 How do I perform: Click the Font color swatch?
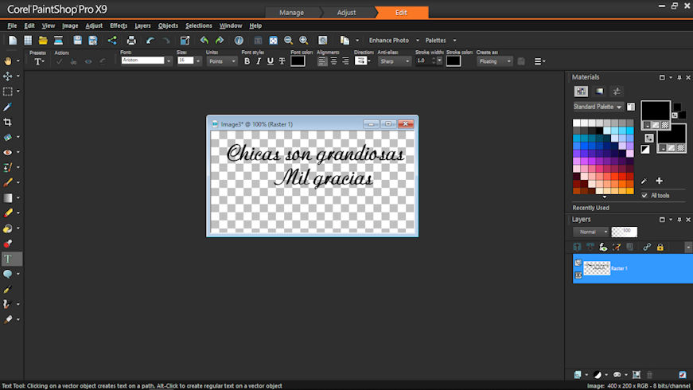coord(298,61)
